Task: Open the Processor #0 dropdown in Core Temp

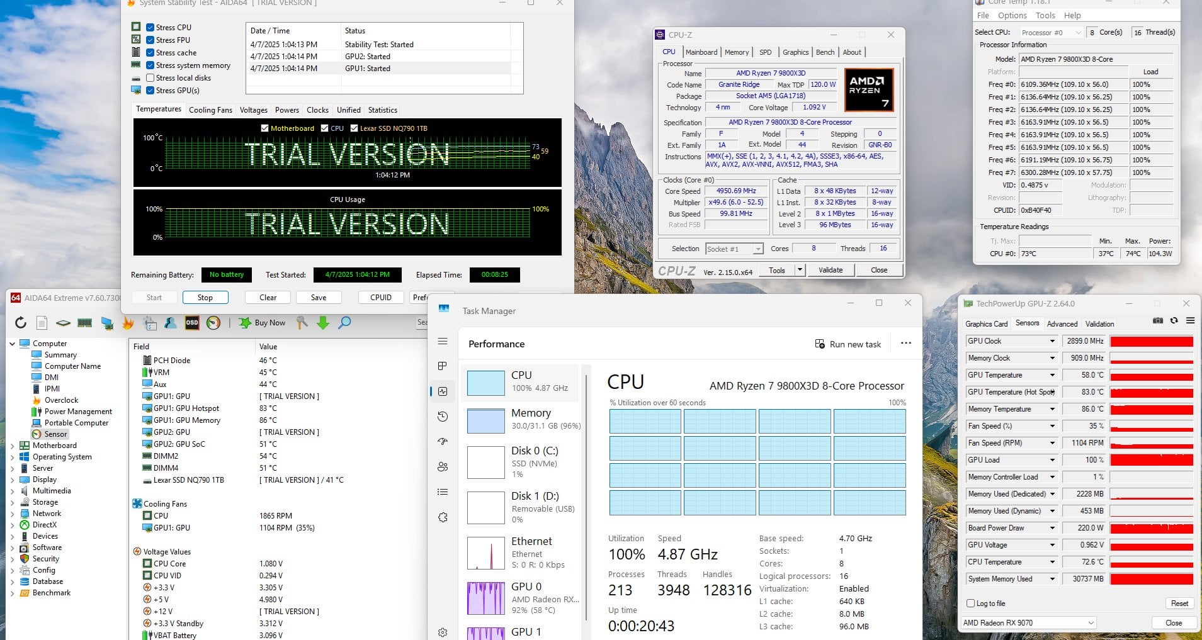Action: click(1050, 33)
